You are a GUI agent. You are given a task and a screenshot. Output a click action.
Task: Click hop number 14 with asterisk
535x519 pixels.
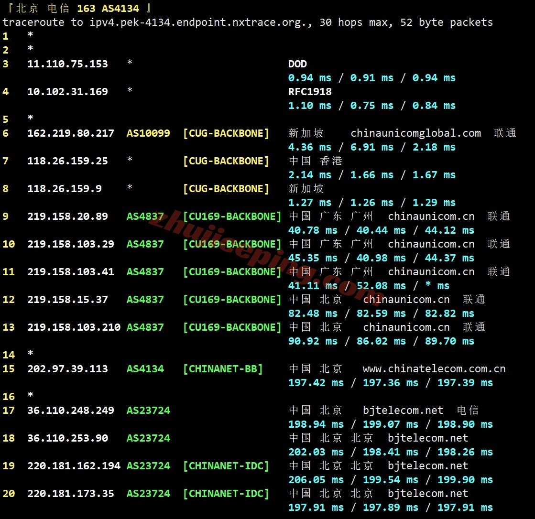point(9,355)
